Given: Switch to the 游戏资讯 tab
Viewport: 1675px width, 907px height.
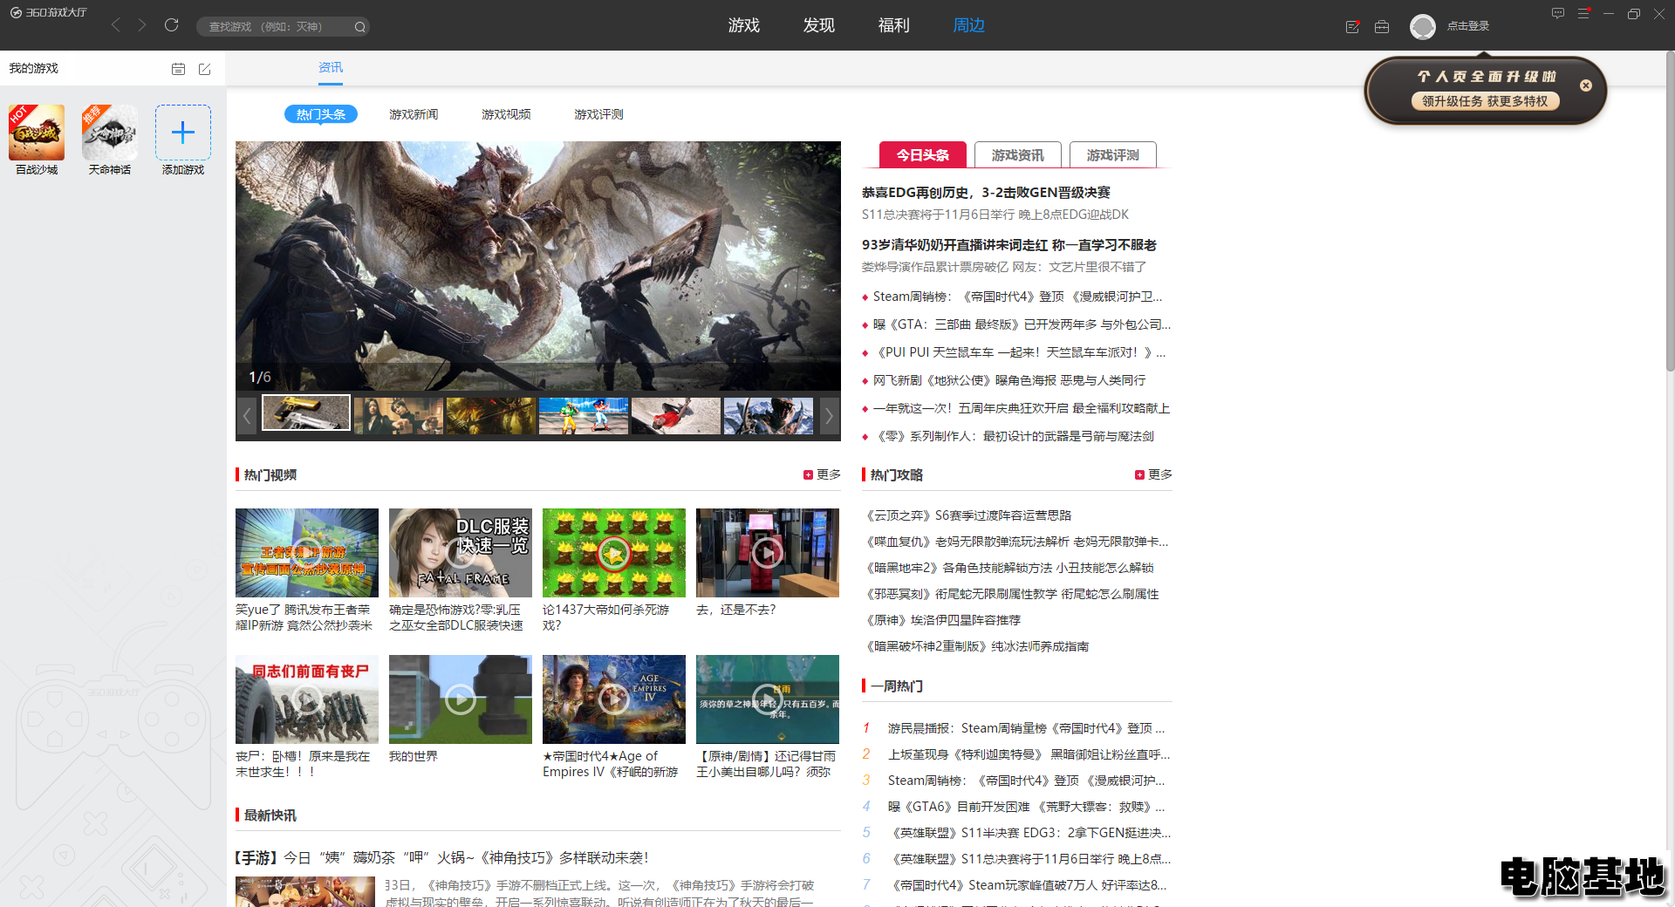Looking at the screenshot, I should click(1018, 154).
